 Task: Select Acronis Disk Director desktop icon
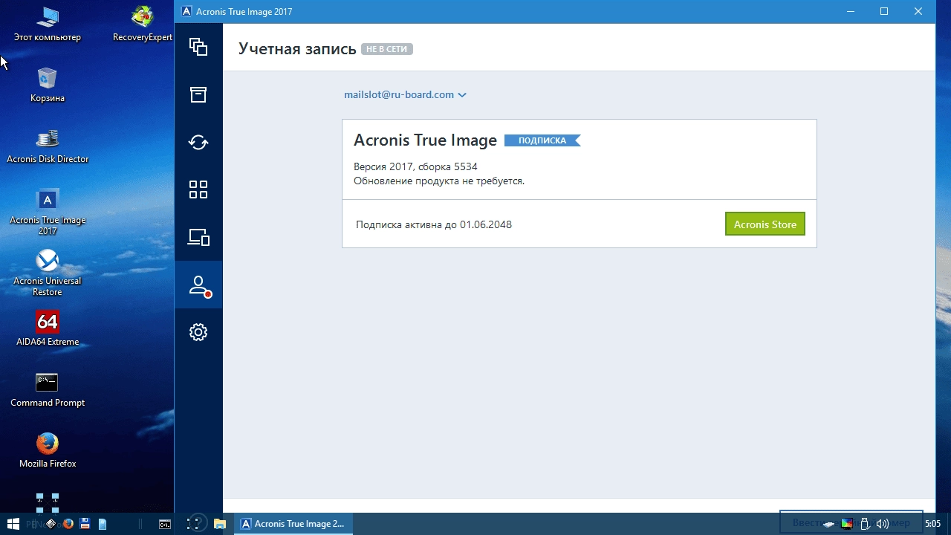[x=48, y=145]
